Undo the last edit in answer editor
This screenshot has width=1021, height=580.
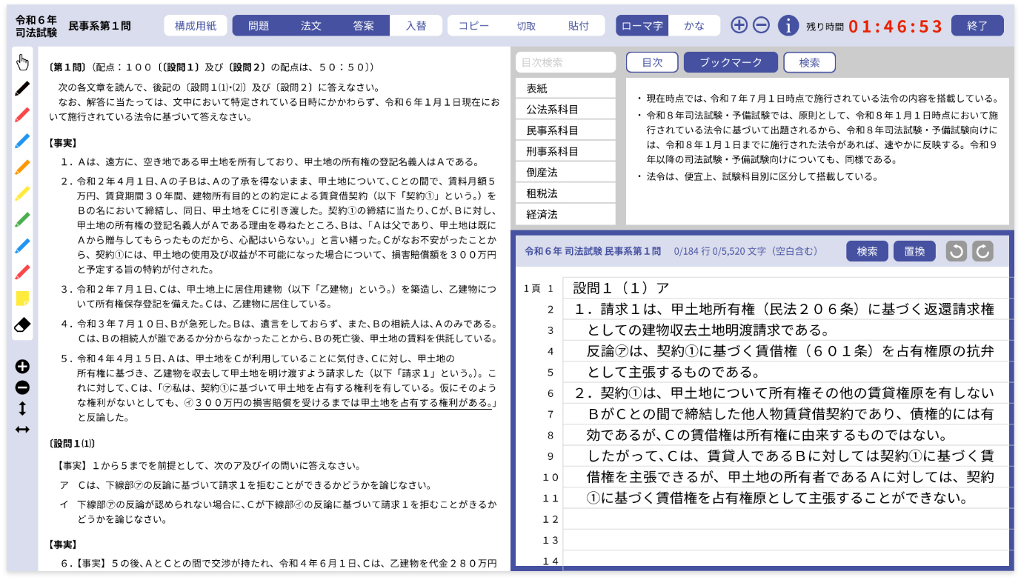(x=957, y=251)
